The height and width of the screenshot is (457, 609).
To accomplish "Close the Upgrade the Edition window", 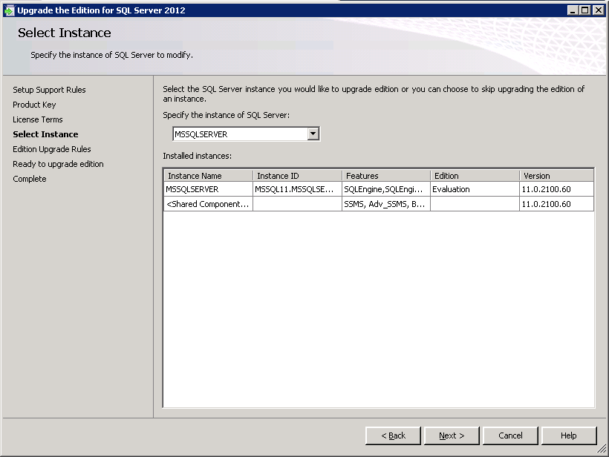I will click(599, 10).
